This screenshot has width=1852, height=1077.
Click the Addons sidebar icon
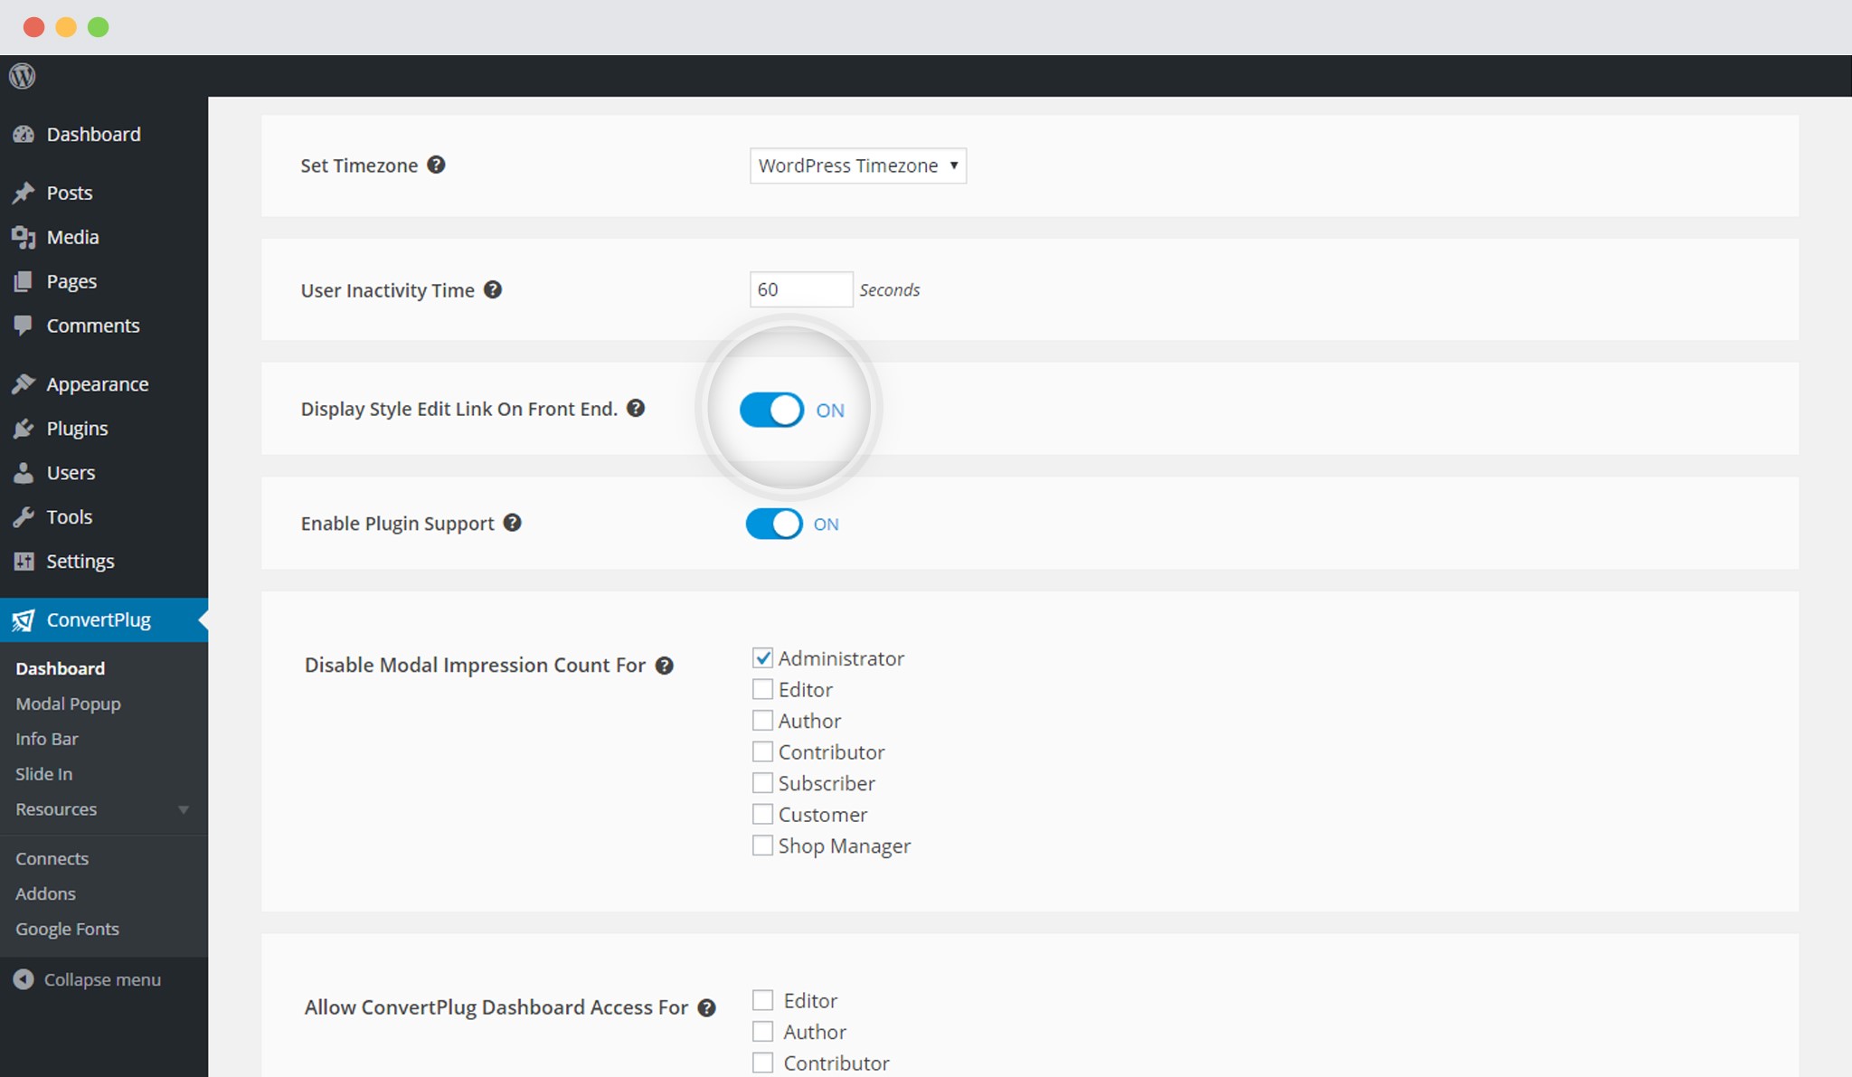tap(43, 893)
